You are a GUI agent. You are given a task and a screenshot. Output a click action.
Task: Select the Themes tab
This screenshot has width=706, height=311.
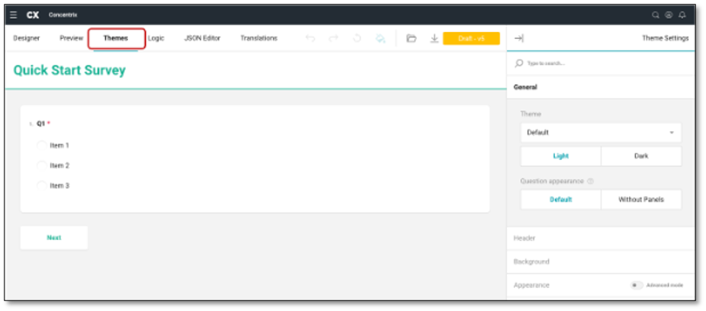[116, 38]
